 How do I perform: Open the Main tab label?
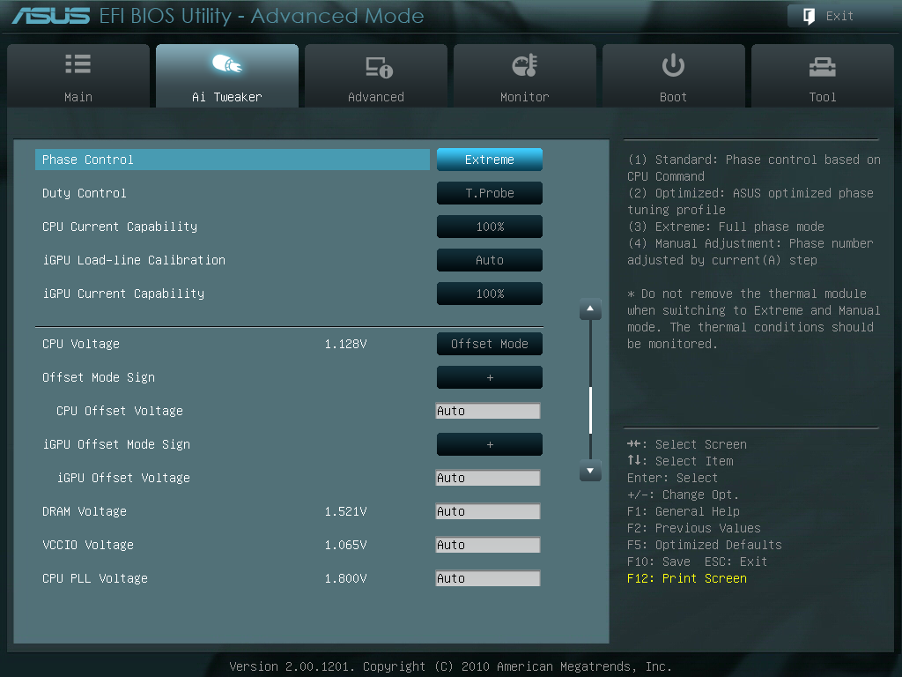click(x=78, y=97)
